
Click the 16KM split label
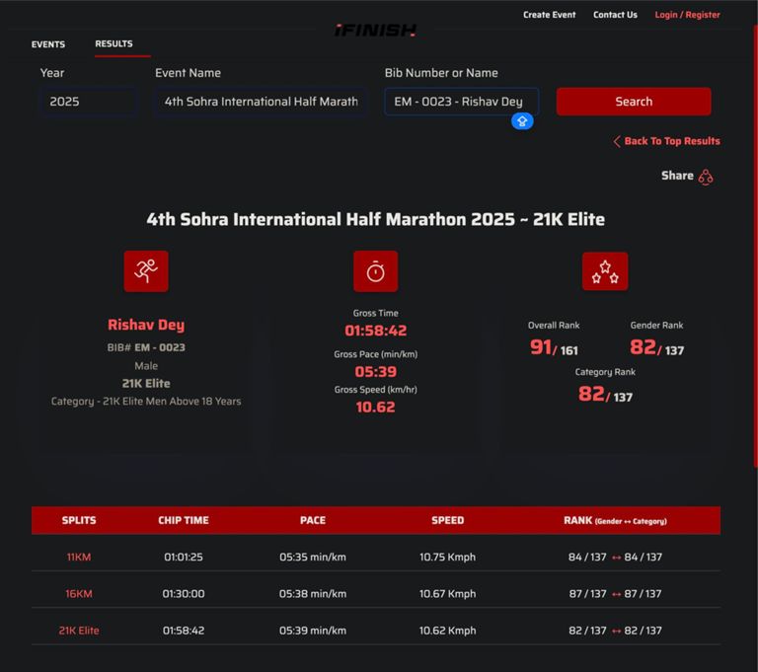point(79,594)
